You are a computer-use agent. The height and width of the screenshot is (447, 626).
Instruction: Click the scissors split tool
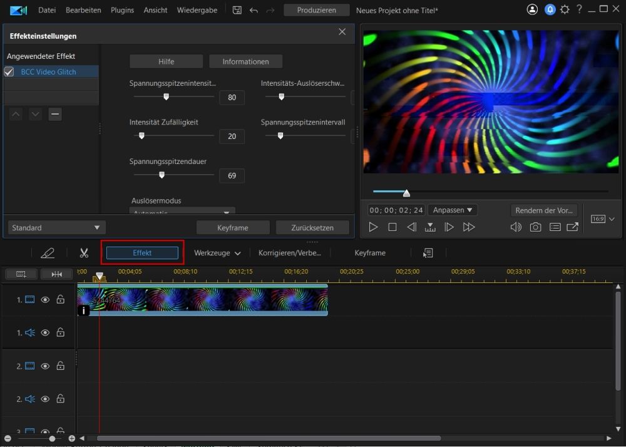click(84, 253)
